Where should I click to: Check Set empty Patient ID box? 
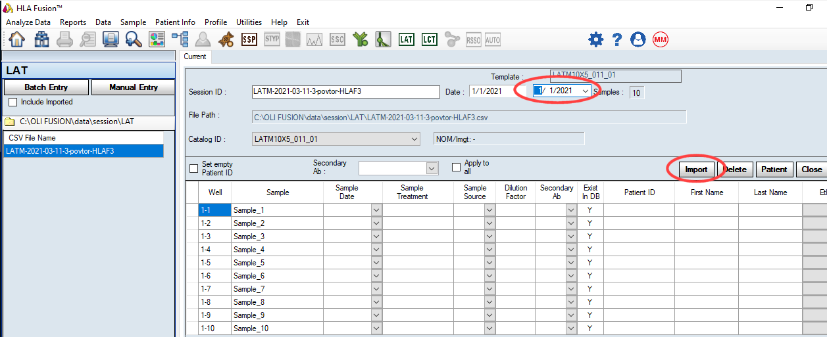194,168
